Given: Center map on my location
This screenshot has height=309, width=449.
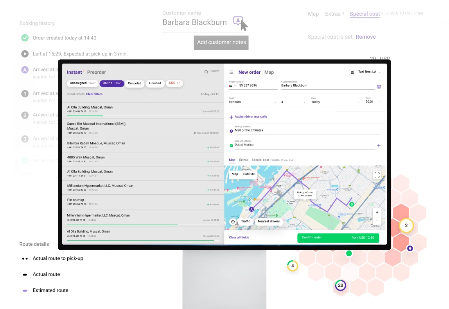Looking at the screenshot, I should [233, 222].
